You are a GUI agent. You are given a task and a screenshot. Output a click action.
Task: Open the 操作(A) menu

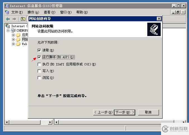(x=33, y=12)
